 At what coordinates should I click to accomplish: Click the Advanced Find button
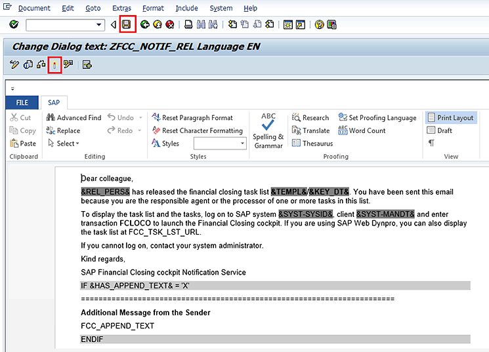74,118
